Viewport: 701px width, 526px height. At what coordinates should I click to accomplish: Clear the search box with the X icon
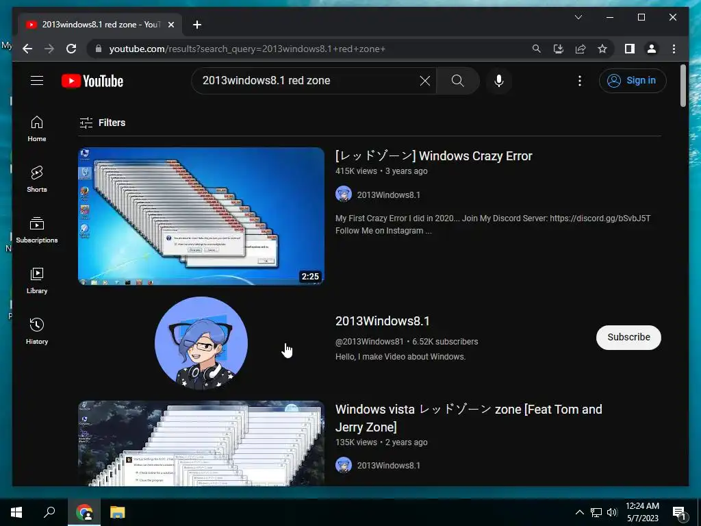click(x=424, y=81)
